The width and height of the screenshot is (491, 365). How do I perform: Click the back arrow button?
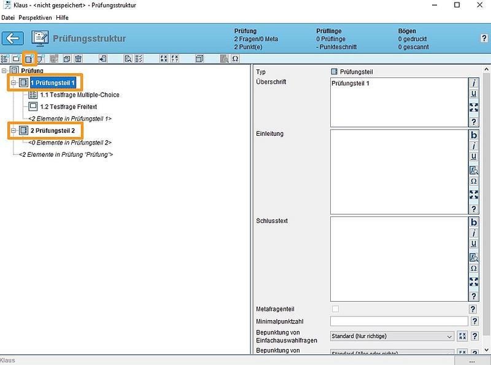(x=12, y=39)
